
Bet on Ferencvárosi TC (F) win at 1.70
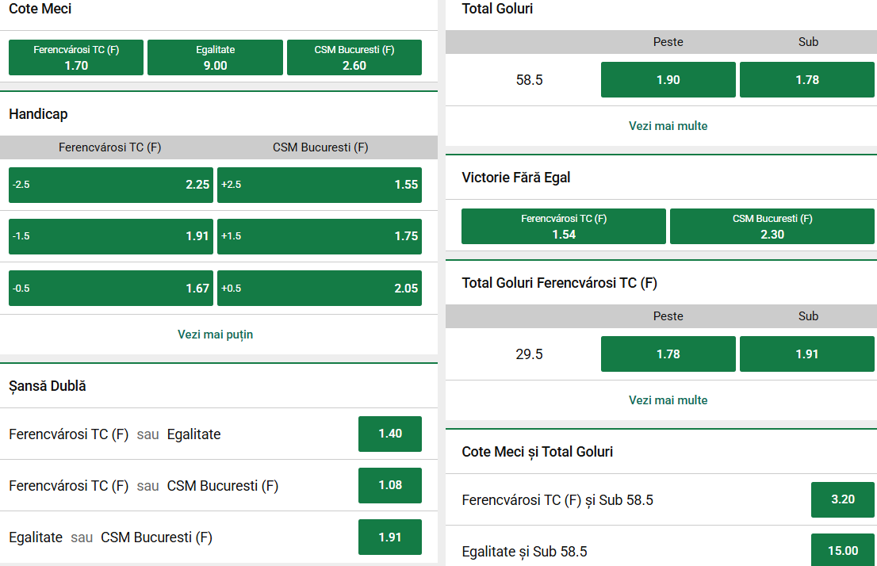point(76,58)
